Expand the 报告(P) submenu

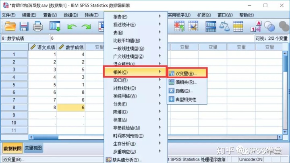tap(136, 16)
